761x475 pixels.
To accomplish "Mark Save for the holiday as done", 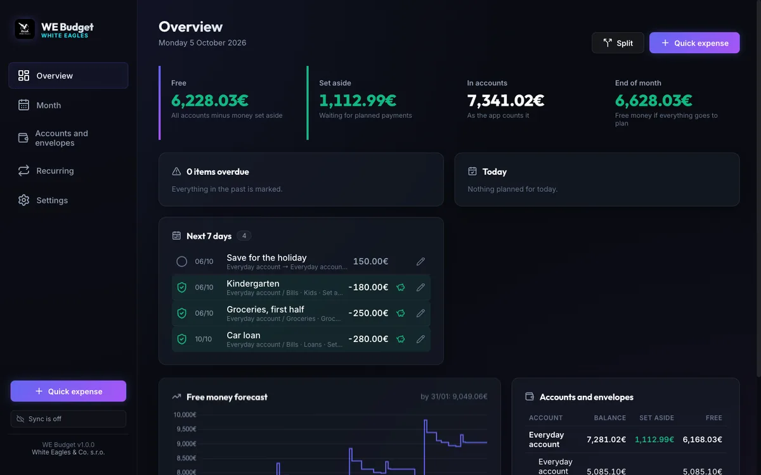I will [x=182, y=262].
